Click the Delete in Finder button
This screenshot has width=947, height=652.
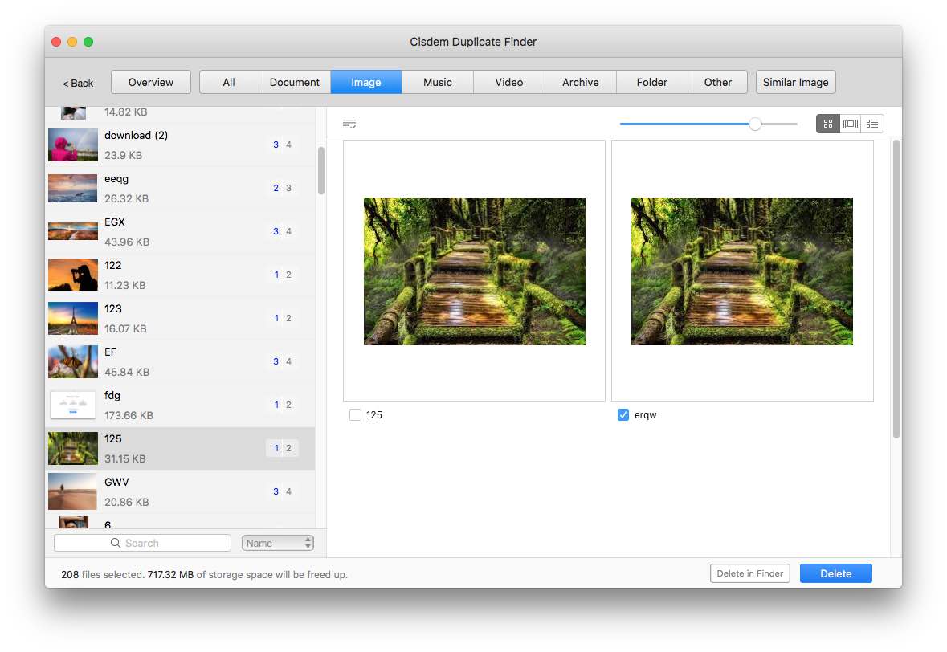pos(750,573)
